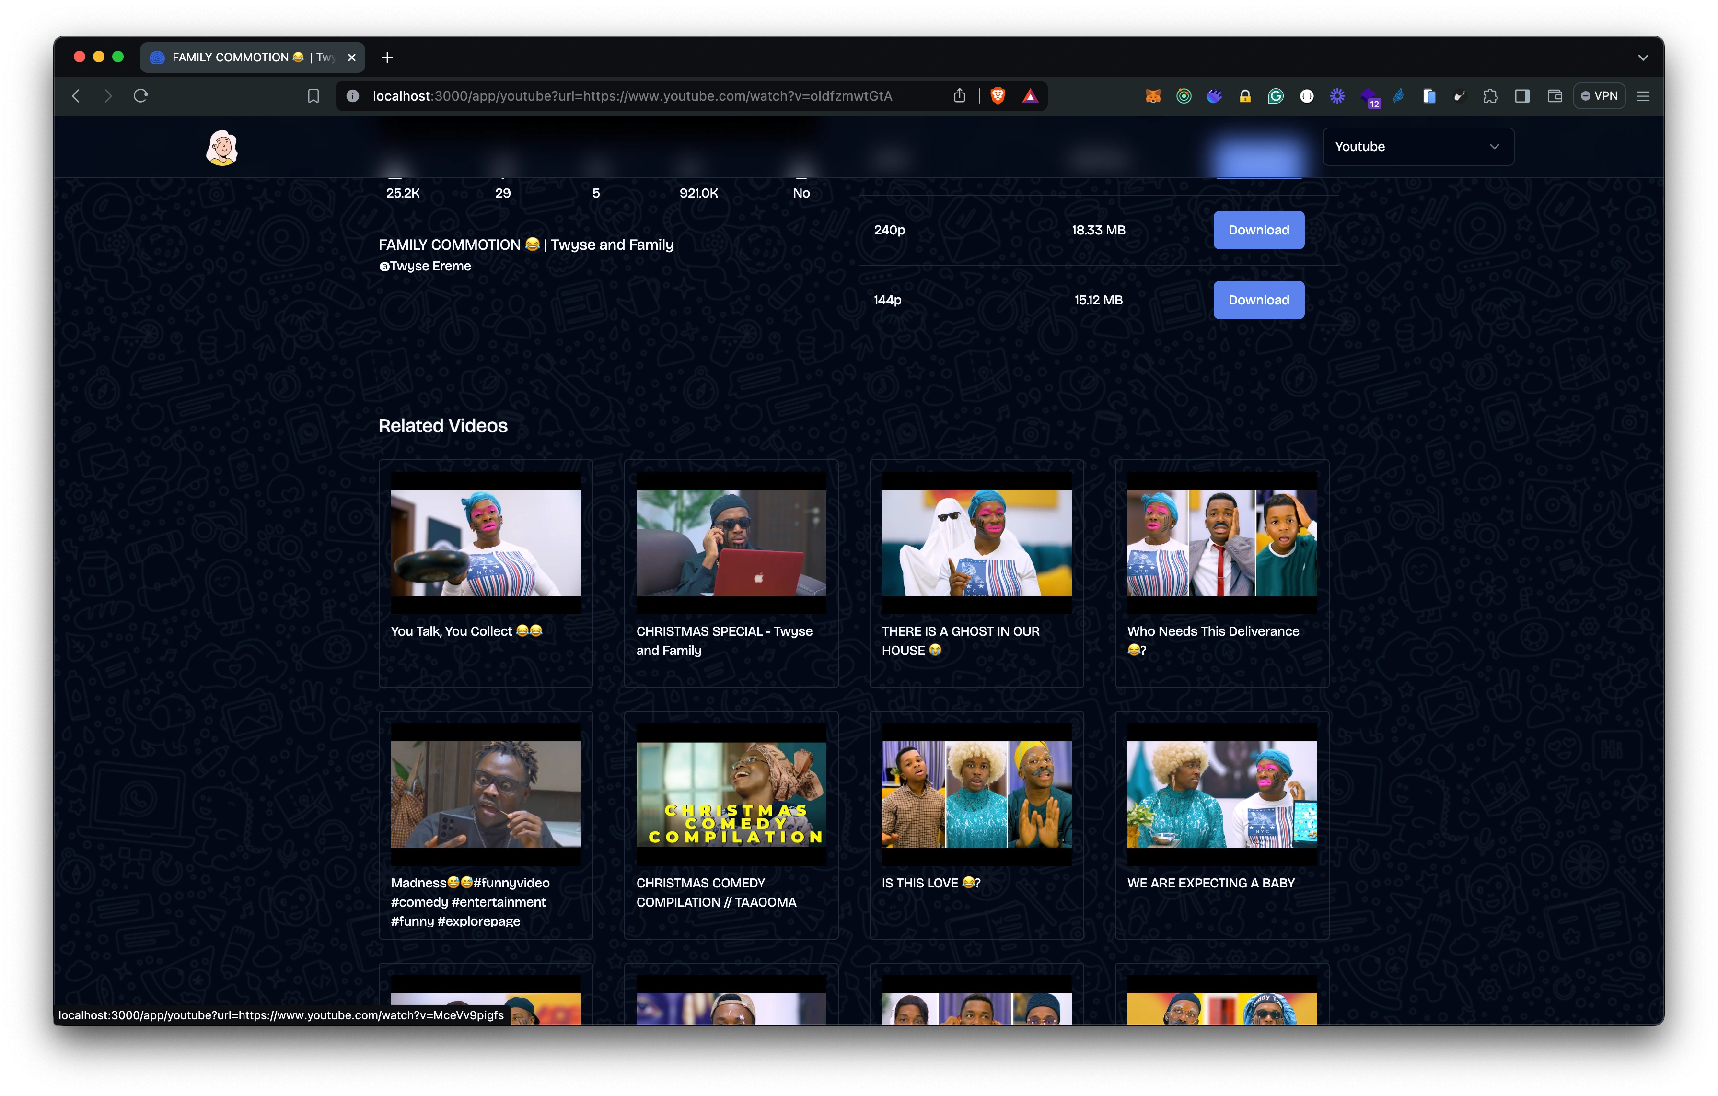Click the blue phone-shaped extension icon
The width and height of the screenshot is (1718, 1096).
[x=1429, y=96]
